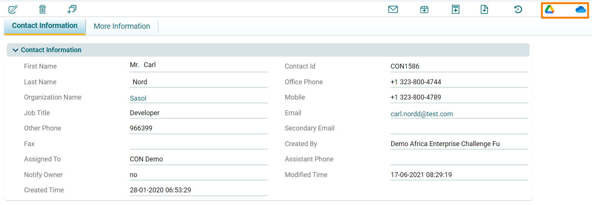Click the carl.nordd@test.com email link
The image size is (592, 205).
click(422, 114)
